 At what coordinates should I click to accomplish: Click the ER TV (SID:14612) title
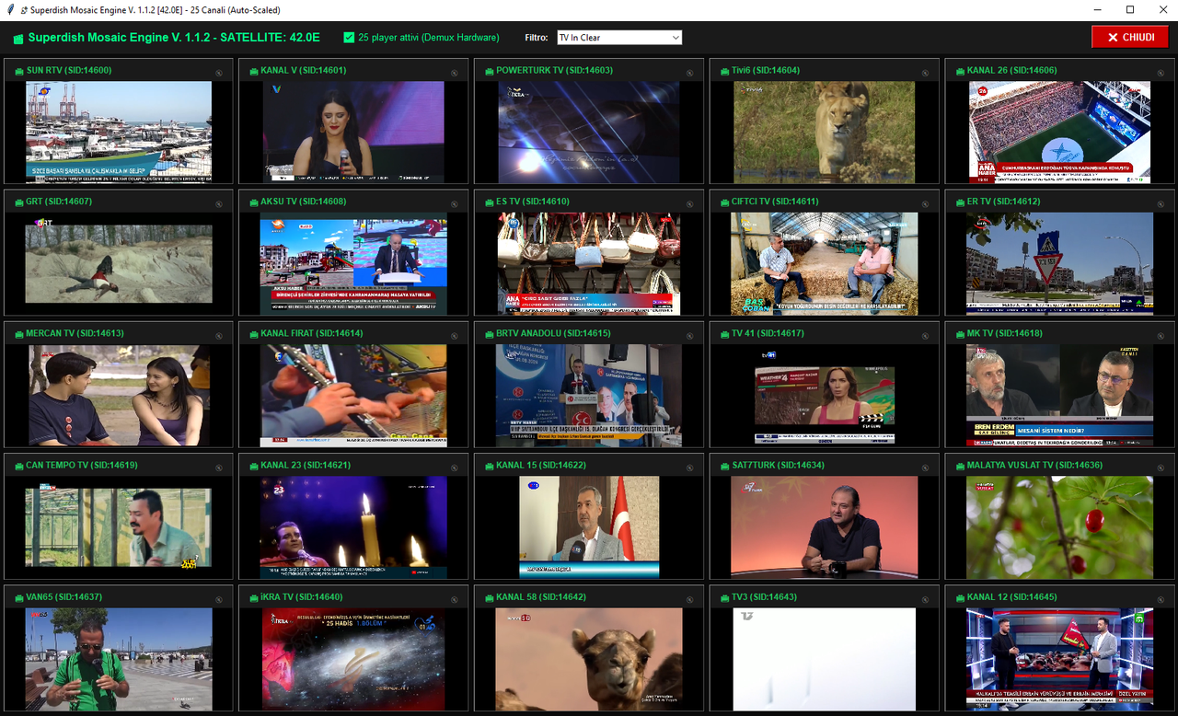(x=1003, y=202)
